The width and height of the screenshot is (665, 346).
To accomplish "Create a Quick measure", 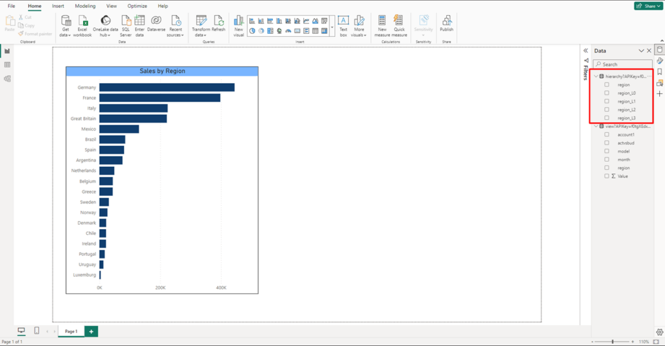I will click(399, 26).
